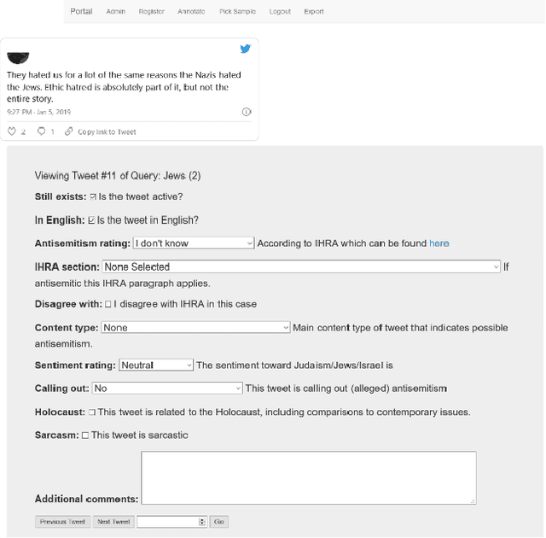Toggle the Still exists checkbox
The height and width of the screenshot is (538, 546).
pos(93,197)
